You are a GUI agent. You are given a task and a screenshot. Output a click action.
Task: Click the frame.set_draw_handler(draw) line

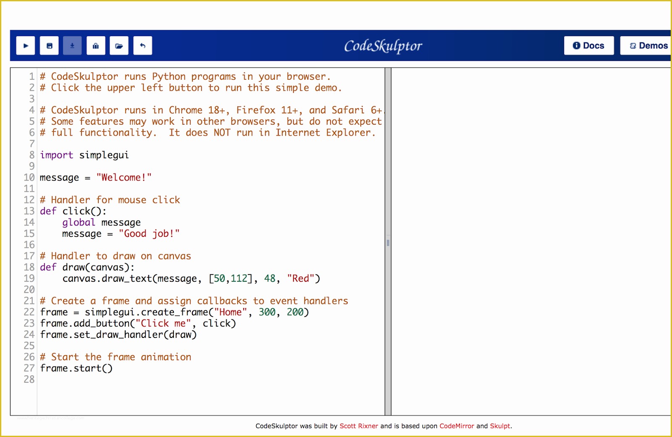[x=118, y=335]
